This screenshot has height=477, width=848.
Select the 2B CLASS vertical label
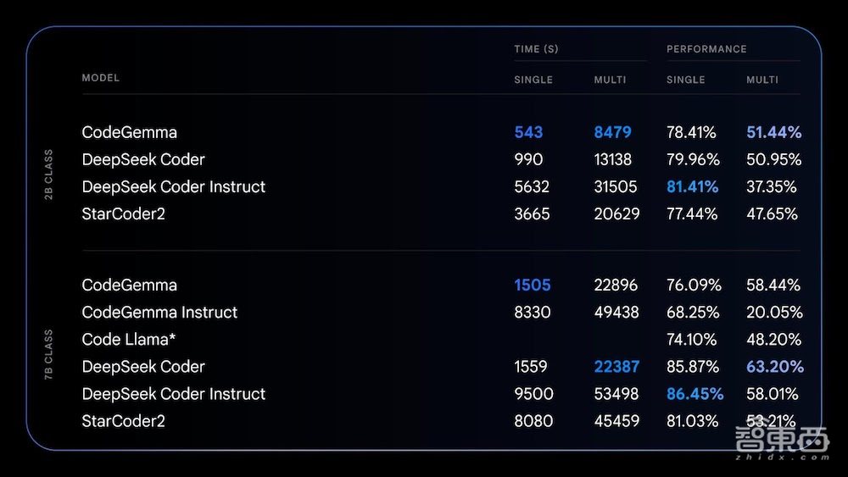pos(48,175)
